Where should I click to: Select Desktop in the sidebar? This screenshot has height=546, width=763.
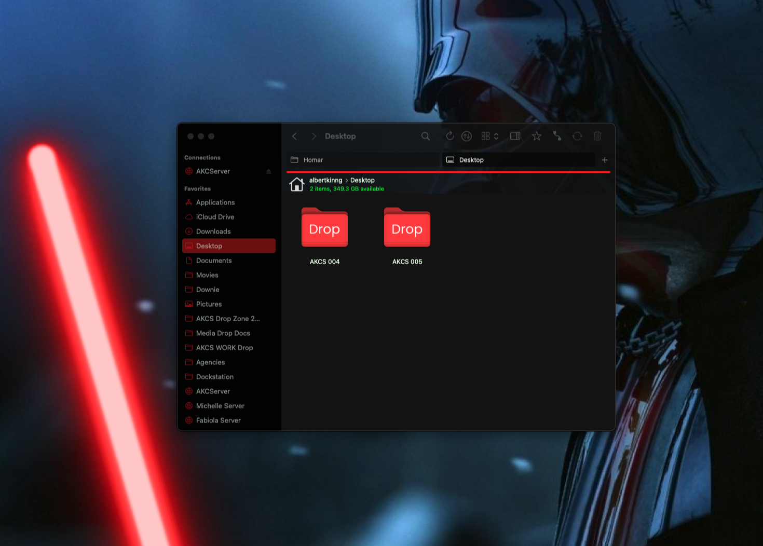tap(229, 246)
